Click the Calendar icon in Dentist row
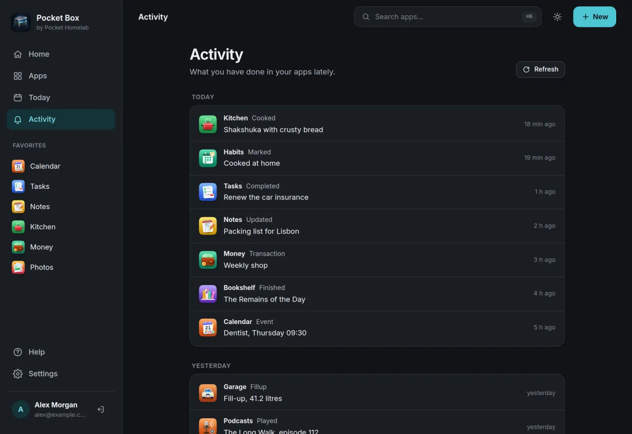The width and height of the screenshot is (632, 434). 208,327
